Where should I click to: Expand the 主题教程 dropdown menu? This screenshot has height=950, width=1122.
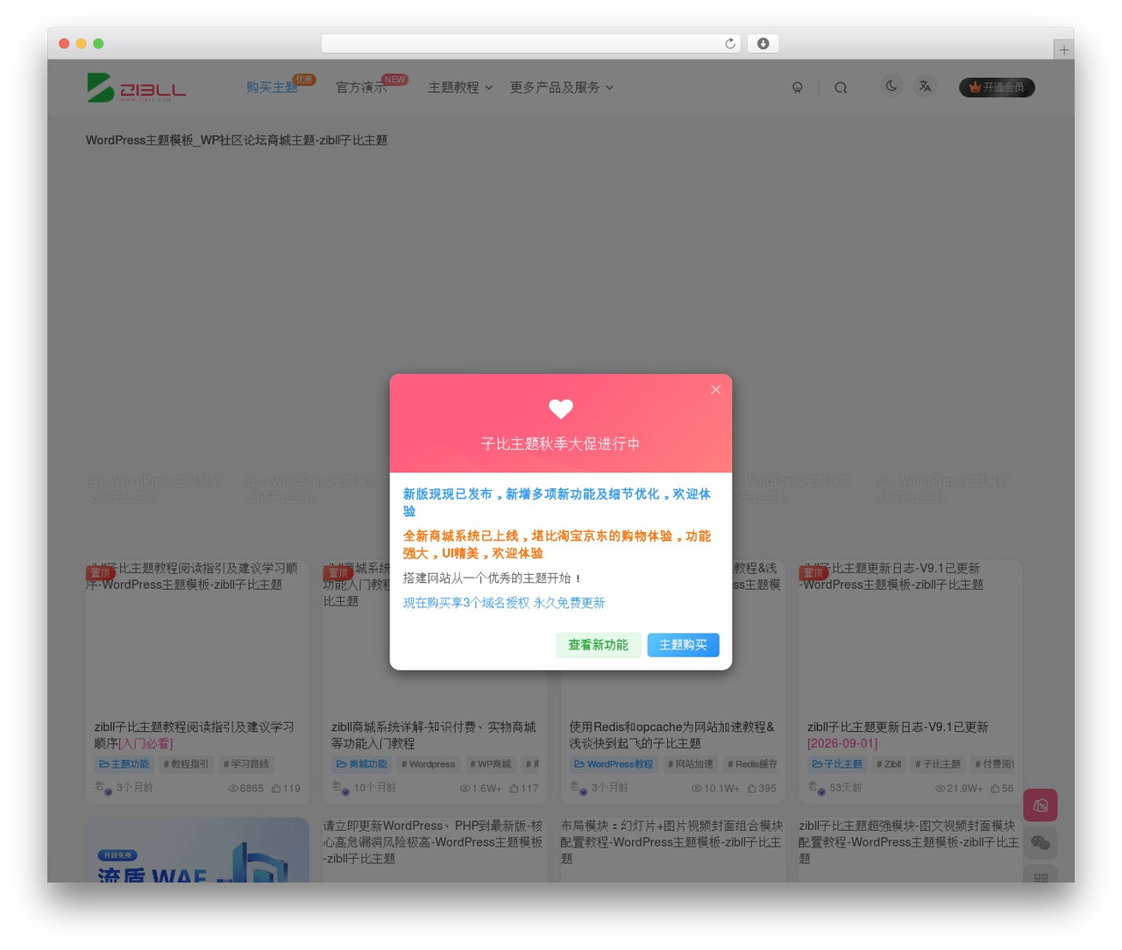460,88
